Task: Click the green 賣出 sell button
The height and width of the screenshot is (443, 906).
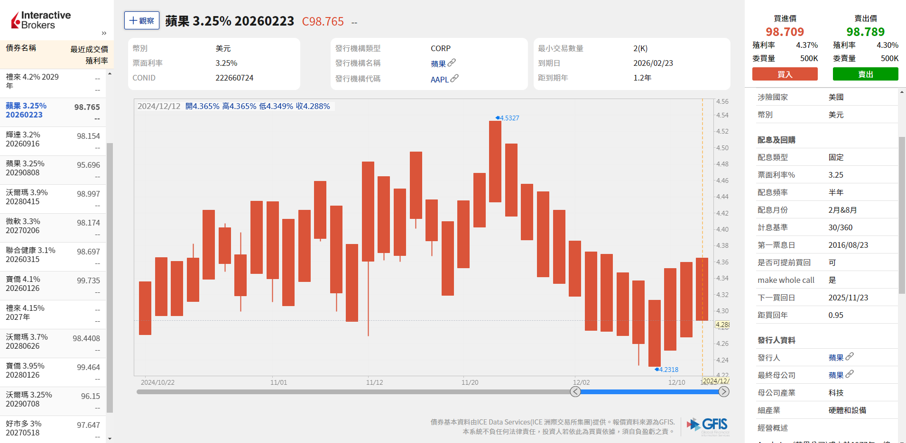Action: 865,74
